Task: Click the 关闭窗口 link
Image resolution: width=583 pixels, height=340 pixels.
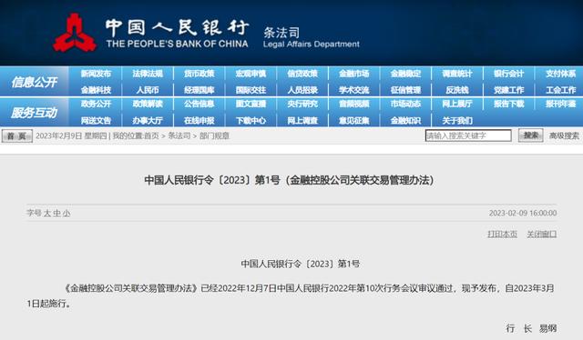Action: pos(542,234)
